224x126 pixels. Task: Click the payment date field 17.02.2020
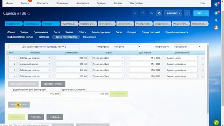click(x=145, y=70)
